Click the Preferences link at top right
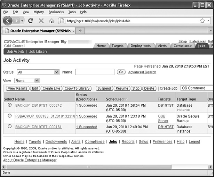 click(198, 41)
